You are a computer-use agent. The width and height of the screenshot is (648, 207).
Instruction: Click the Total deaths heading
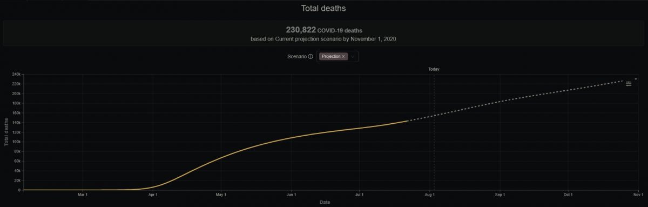(x=323, y=9)
